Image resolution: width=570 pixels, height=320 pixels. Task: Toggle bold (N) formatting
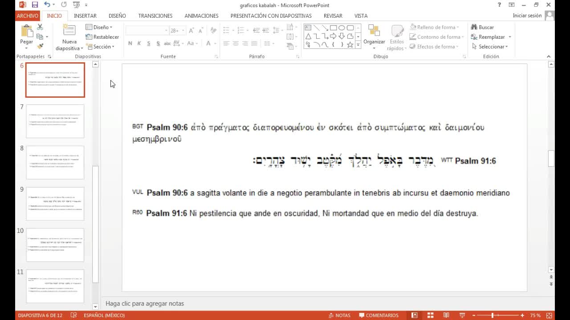point(130,44)
